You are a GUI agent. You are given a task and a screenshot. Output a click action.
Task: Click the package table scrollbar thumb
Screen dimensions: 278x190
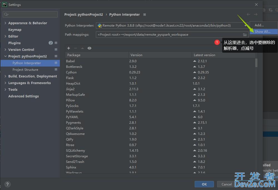pos(256,63)
